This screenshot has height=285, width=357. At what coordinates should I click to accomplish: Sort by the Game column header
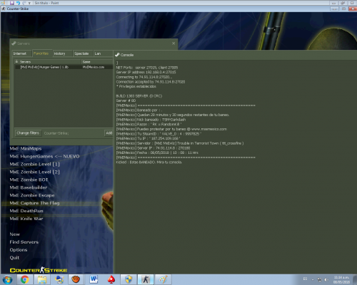click(97, 62)
